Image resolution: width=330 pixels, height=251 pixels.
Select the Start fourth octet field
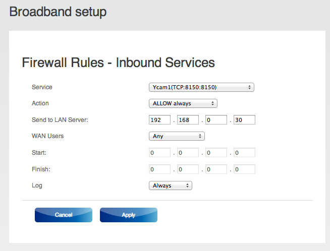(244, 153)
